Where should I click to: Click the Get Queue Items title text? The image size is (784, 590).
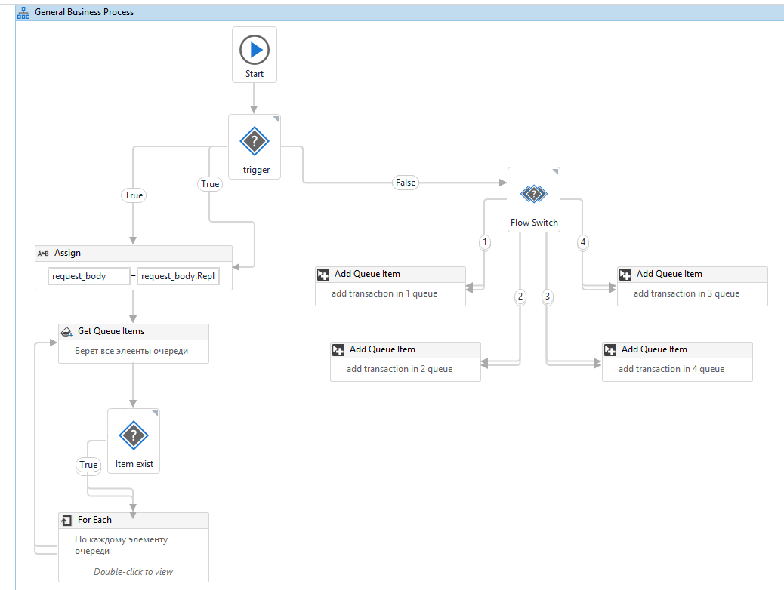111,331
